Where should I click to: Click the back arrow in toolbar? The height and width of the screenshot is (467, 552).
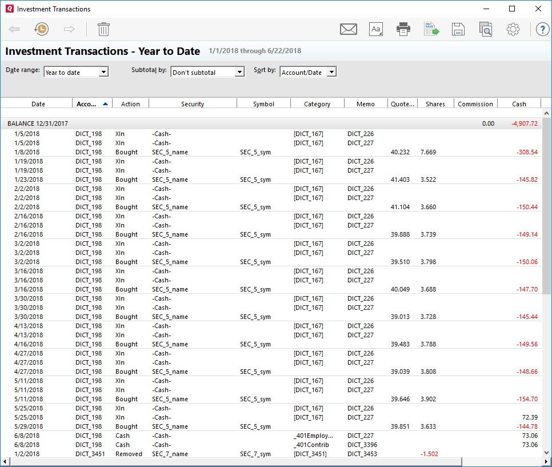tap(14, 29)
